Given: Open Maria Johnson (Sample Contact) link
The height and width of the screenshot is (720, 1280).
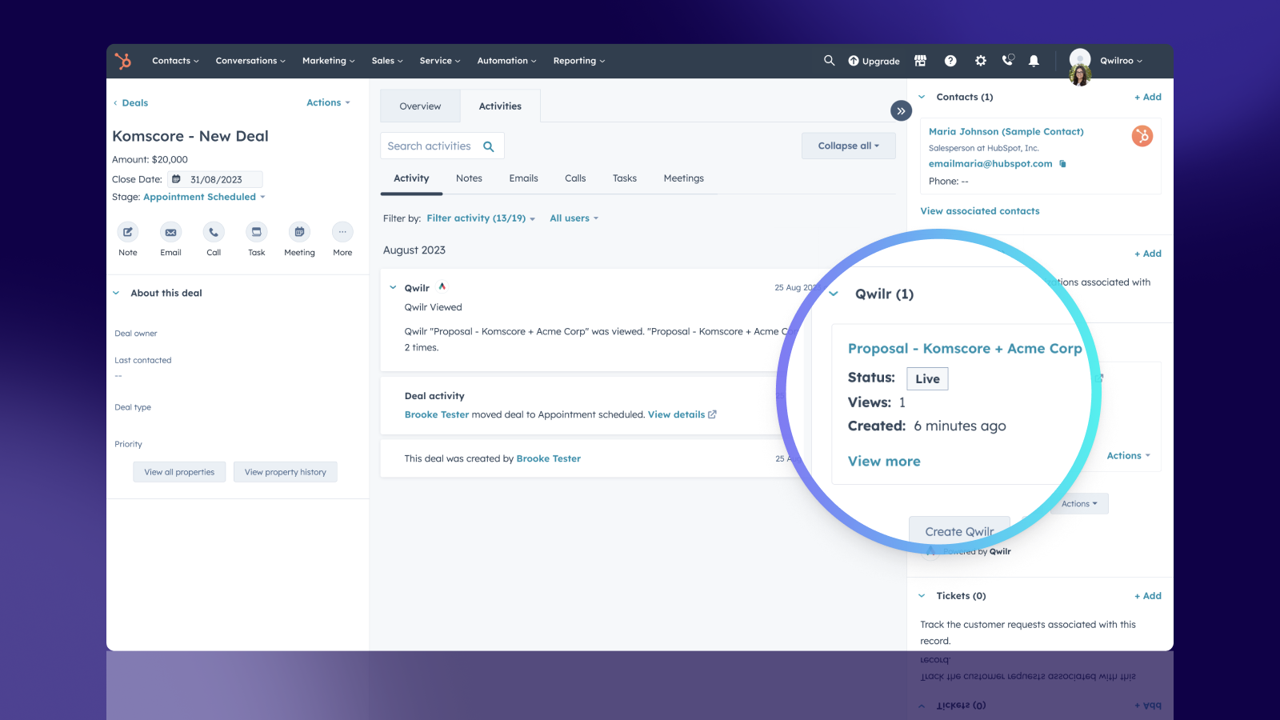Looking at the screenshot, I should 1006,132.
